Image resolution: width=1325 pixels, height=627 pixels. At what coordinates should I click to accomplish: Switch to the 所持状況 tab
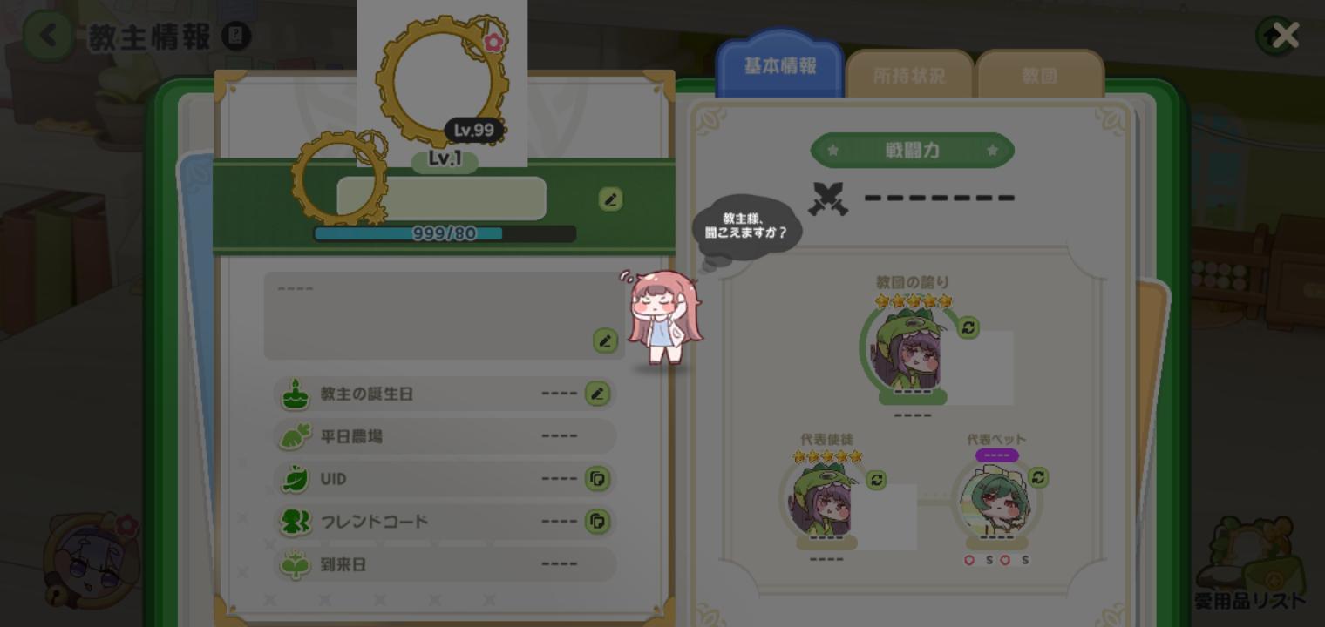point(909,75)
